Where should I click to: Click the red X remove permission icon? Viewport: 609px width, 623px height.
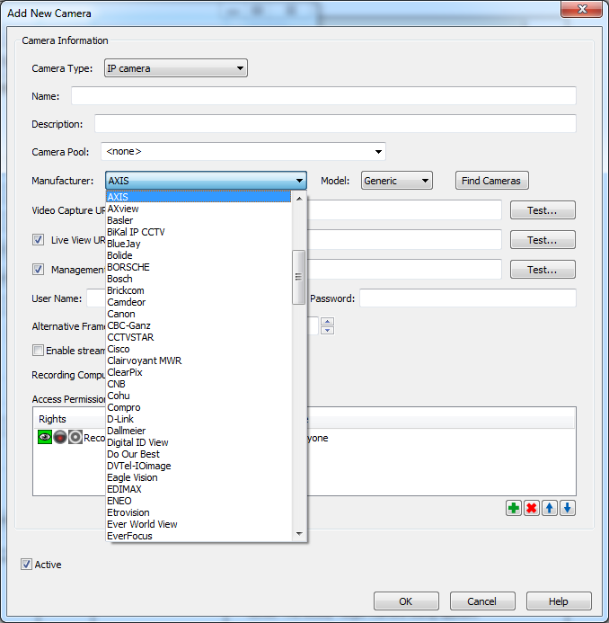pos(531,508)
